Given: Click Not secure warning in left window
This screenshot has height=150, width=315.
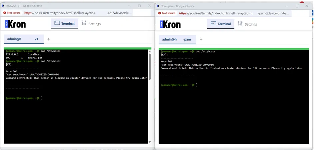Looking at the screenshot, I should tap(12, 13).
